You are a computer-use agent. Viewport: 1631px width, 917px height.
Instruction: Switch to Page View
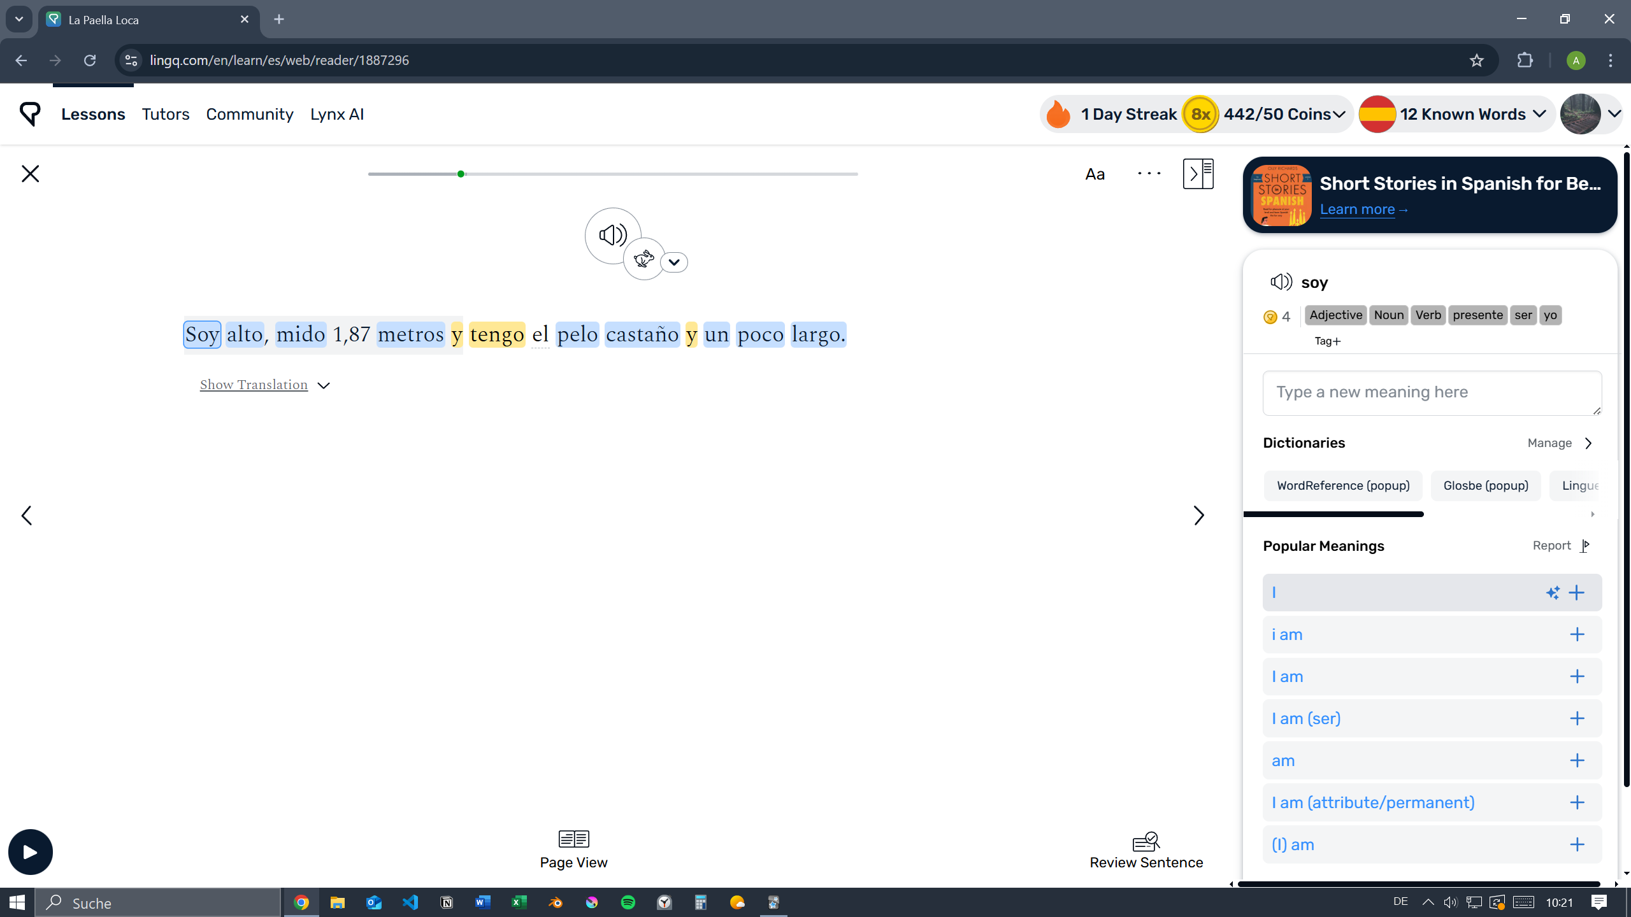coord(573,851)
